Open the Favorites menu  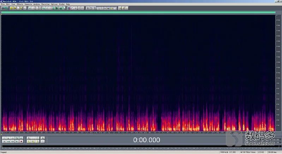tap(45, 4)
